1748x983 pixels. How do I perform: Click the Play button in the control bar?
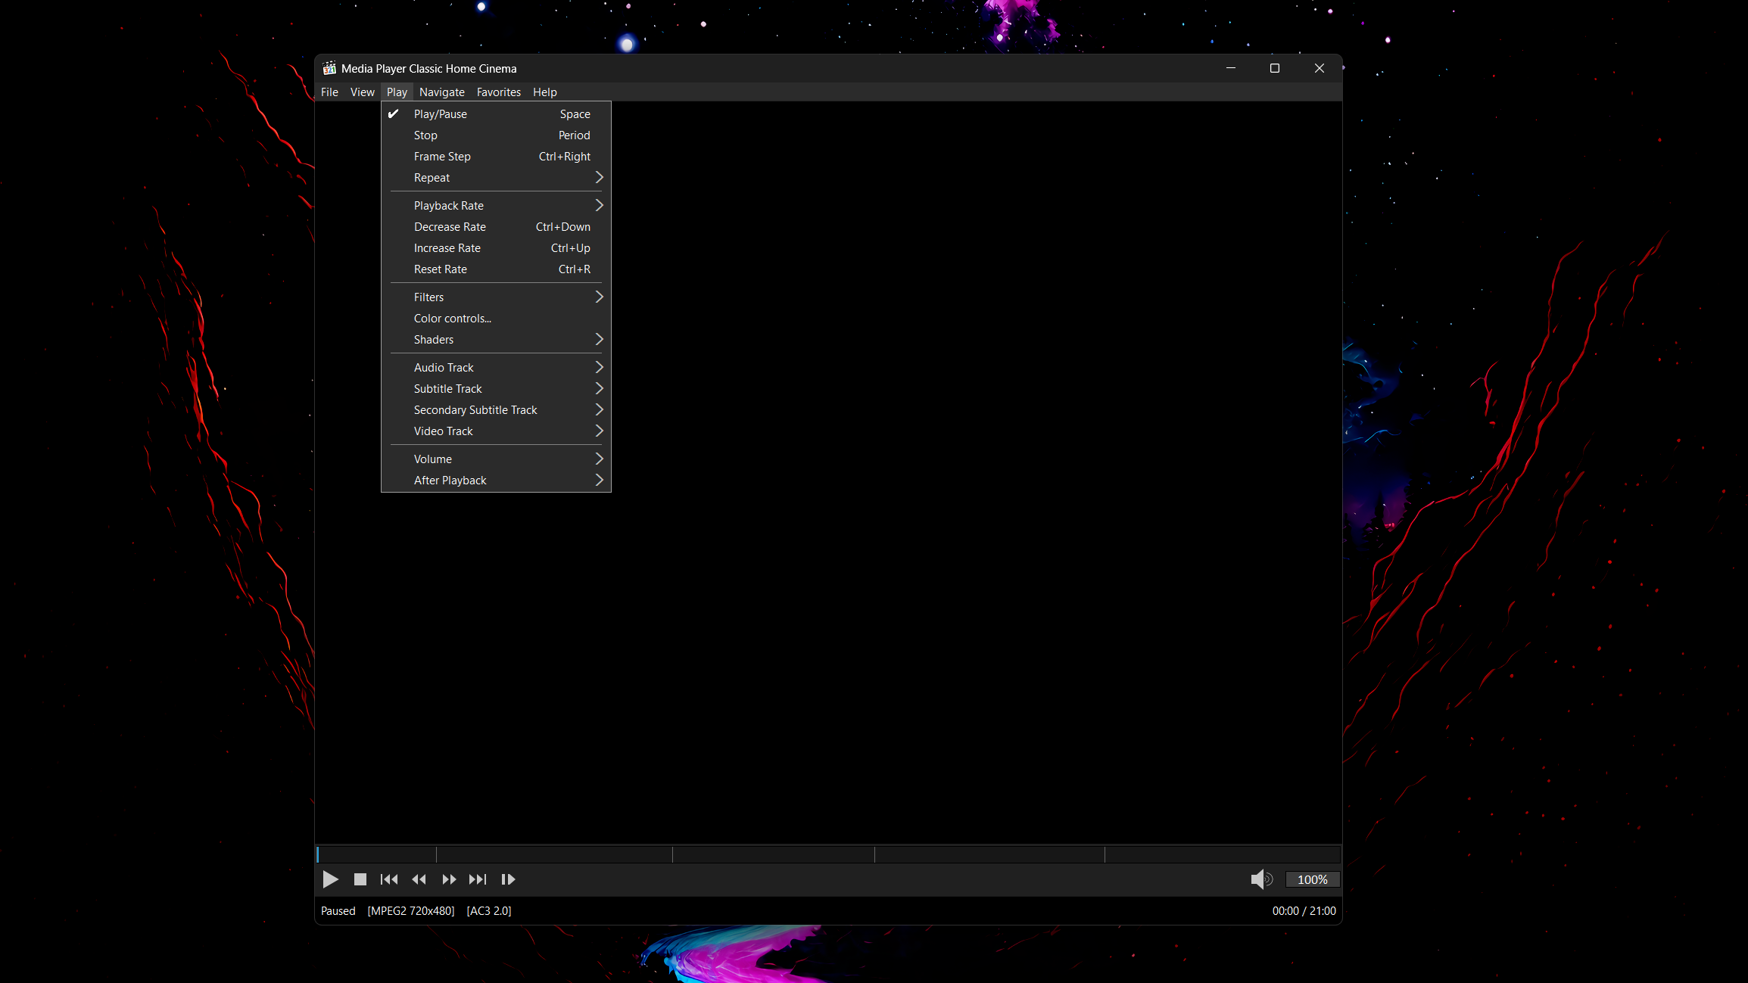[x=330, y=879]
